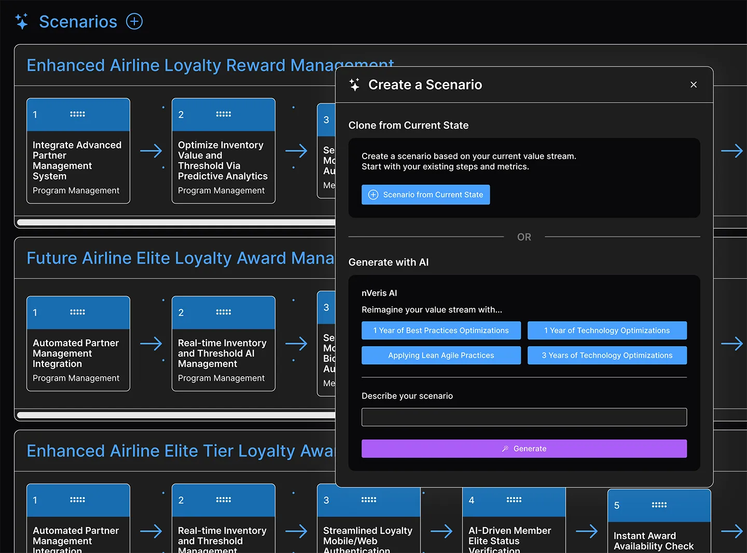Select 1 Year of Technology Optimizations

607,330
